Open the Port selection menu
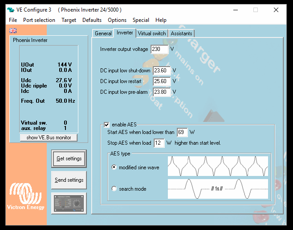 [39, 20]
